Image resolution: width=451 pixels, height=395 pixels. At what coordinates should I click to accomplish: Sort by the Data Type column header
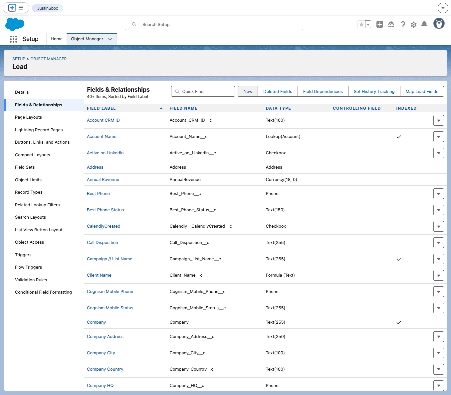pos(278,108)
